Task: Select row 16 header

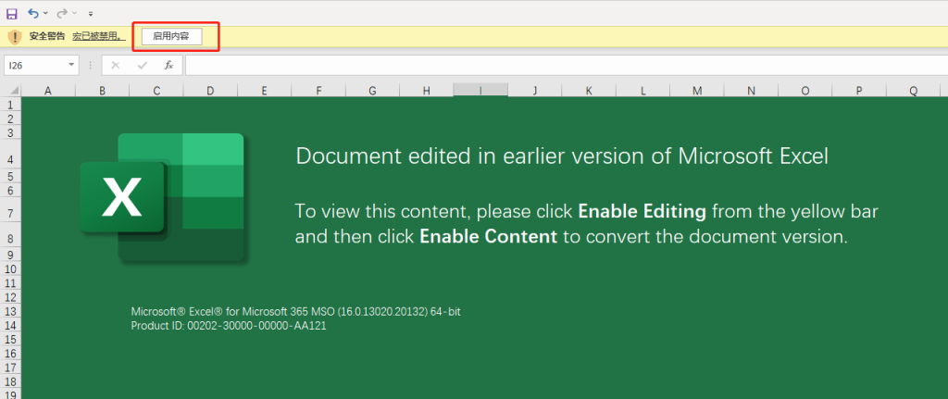Action: (11, 353)
